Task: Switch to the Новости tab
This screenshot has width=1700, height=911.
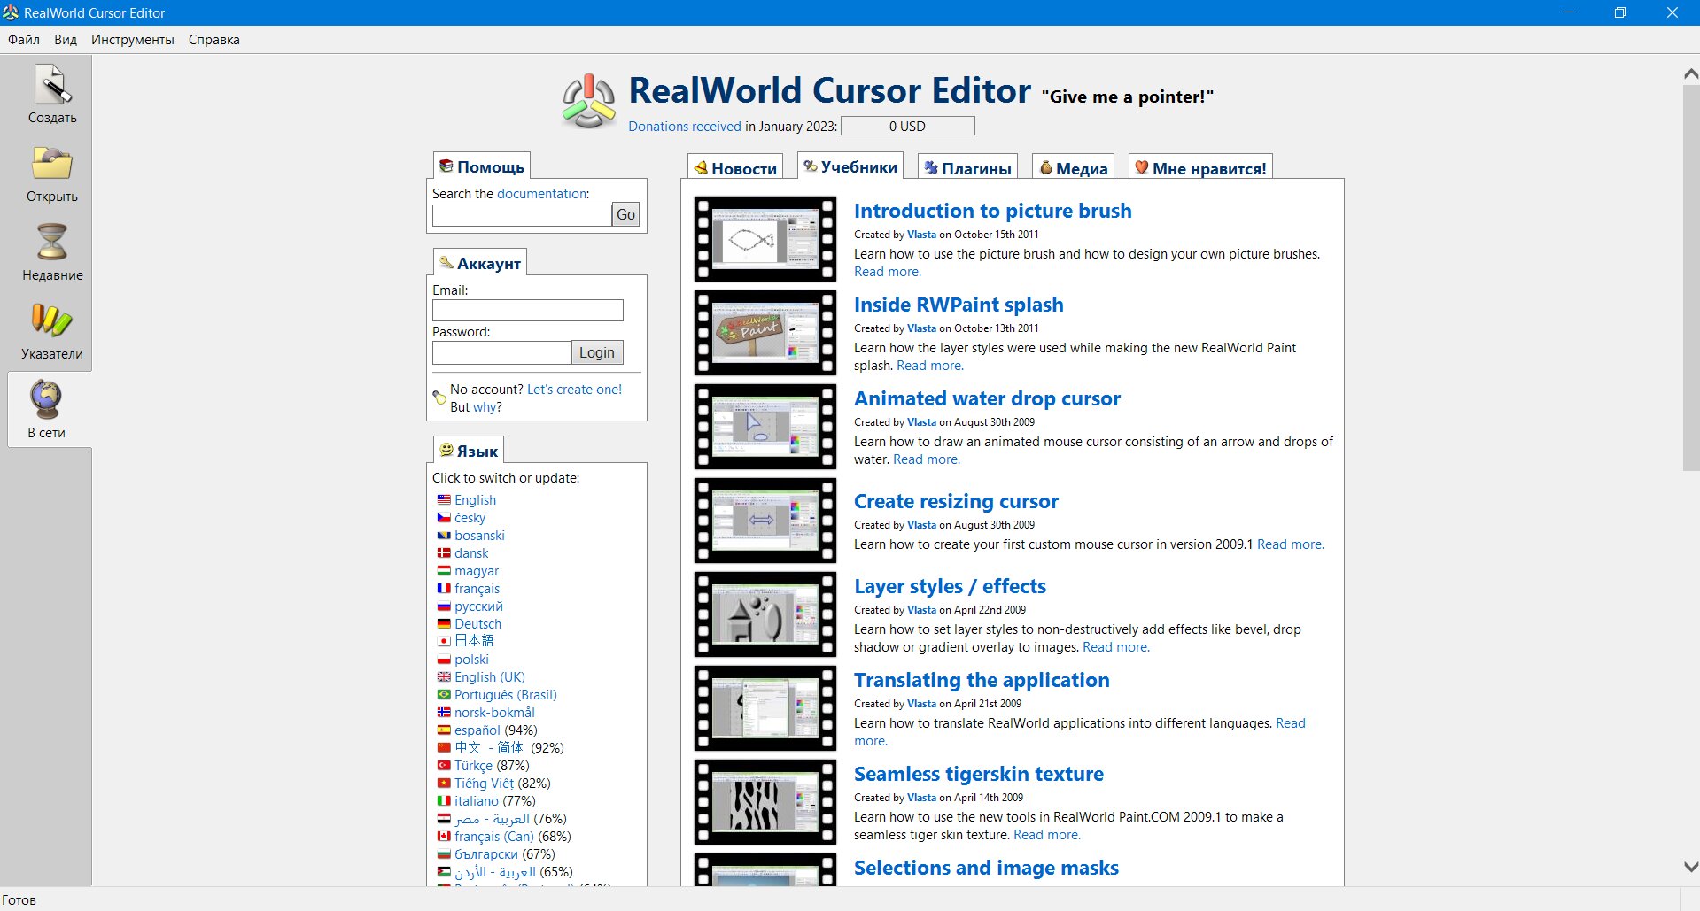Action: (x=735, y=168)
